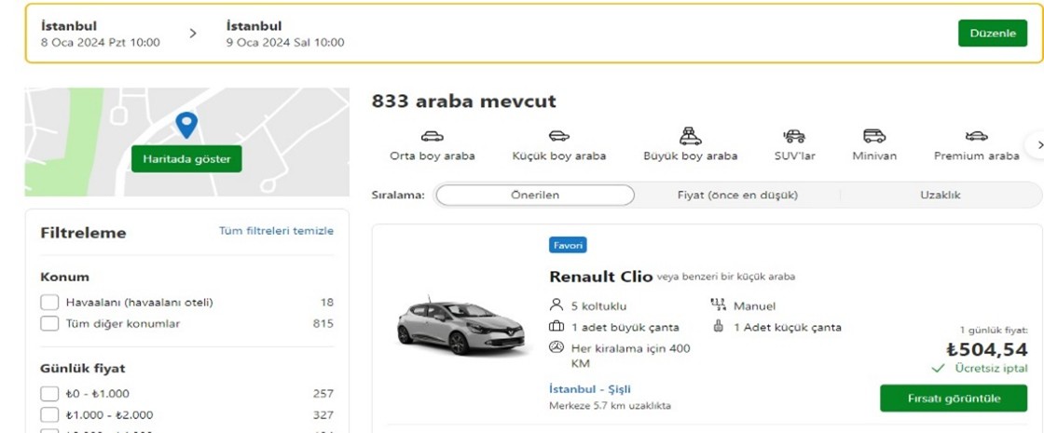Viewport: 1044px width, 433px height.
Task: Click the 833 araba mevcut heading
Action: point(463,101)
